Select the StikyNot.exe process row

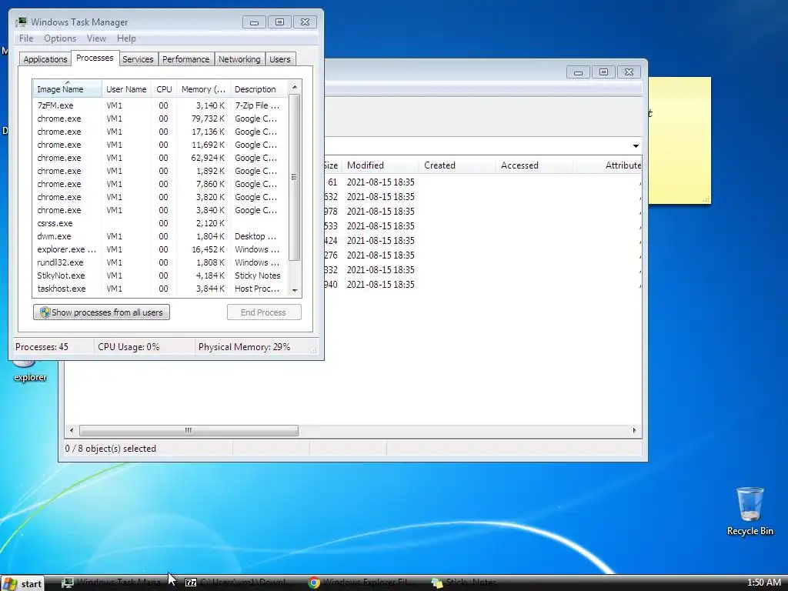click(160, 275)
